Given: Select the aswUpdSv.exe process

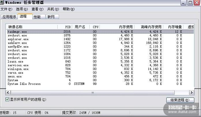Looking at the screenshot, I should click(x=100, y=46).
